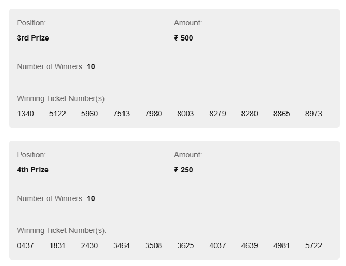Click ticket number 5960

click(89, 114)
